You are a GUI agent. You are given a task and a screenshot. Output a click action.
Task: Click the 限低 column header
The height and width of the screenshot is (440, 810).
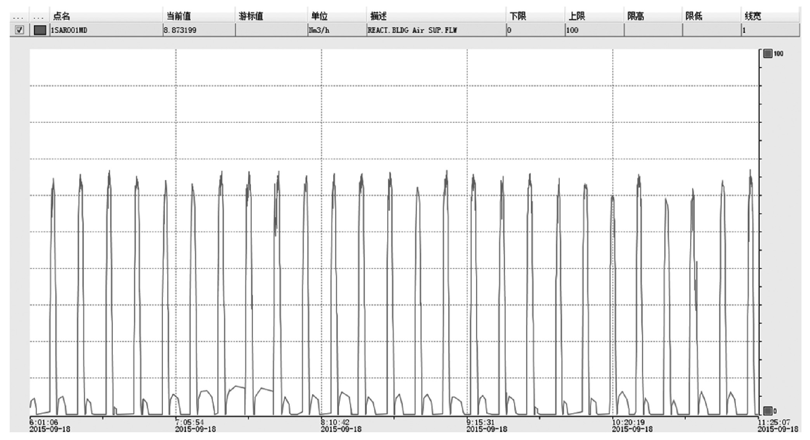tap(694, 16)
